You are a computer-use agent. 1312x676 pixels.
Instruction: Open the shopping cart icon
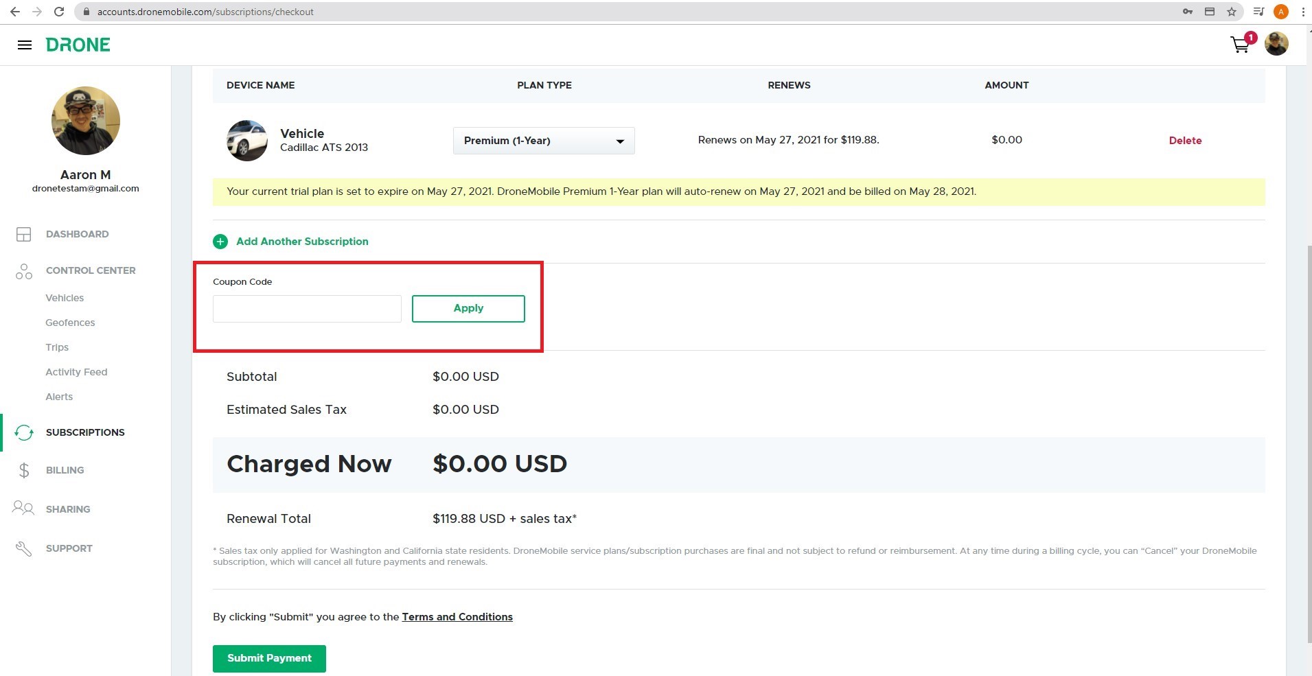pos(1240,45)
